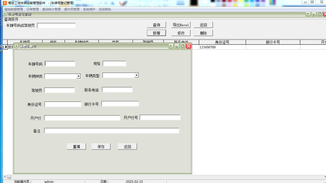The height and width of the screenshot is (183, 326).
Task: Click the roll-up arrow icon on the 新增车牌号 dialog
Action: point(171,46)
